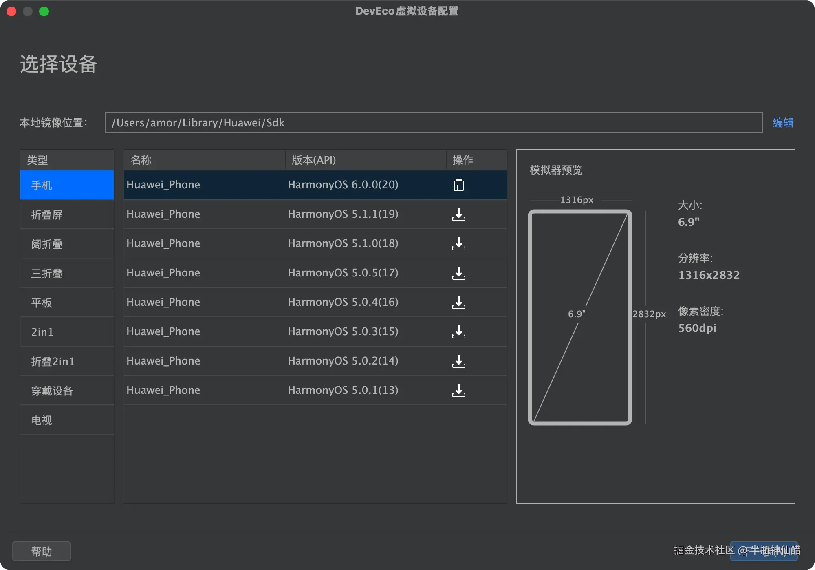Image resolution: width=815 pixels, height=570 pixels.
Task: Download the HarmonyOS 5.1.0(18) image
Action: (x=458, y=244)
